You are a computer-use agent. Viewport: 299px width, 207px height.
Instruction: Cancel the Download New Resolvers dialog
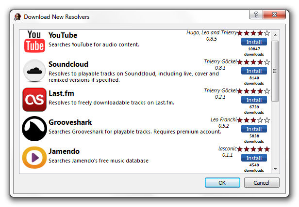tap(262, 183)
